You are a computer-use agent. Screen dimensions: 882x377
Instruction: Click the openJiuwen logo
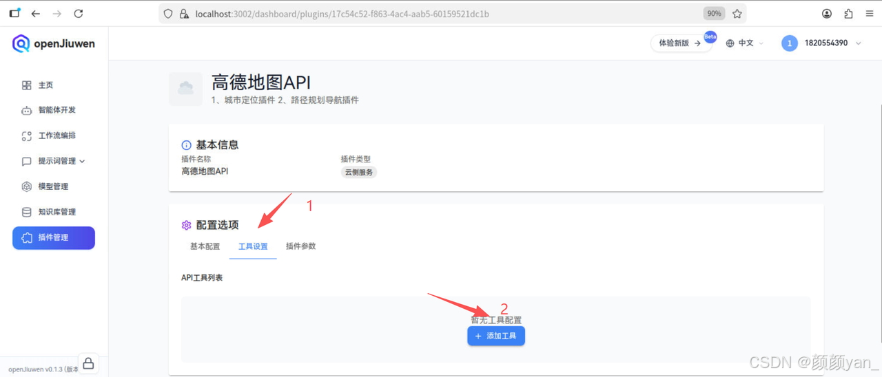pos(54,43)
